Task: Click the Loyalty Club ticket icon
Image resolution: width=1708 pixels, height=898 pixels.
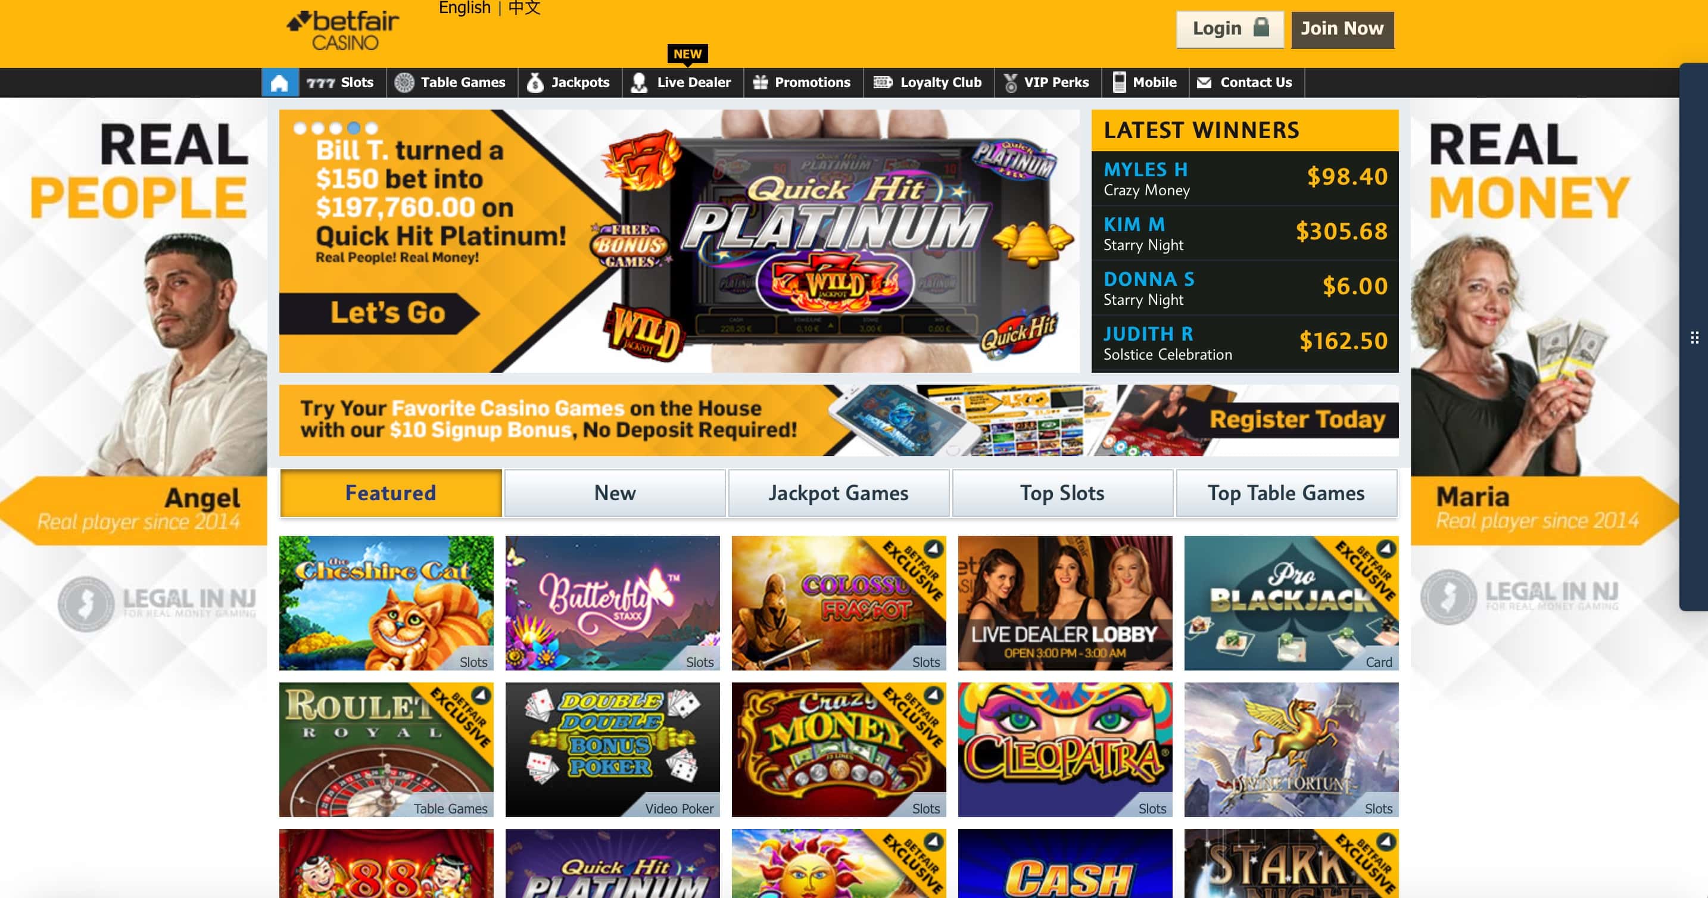Action: [x=883, y=82]
